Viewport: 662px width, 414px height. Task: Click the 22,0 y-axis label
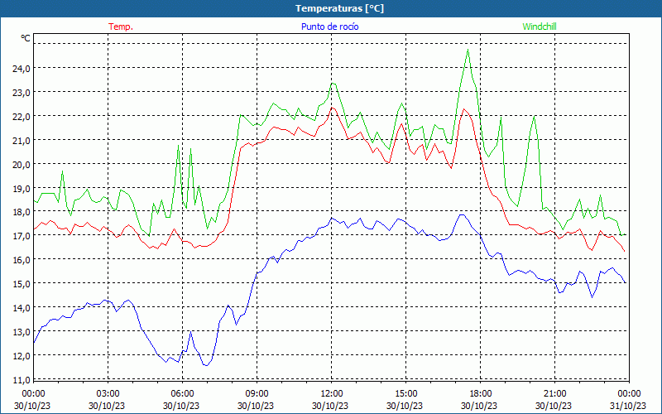[x=22, y=117]
